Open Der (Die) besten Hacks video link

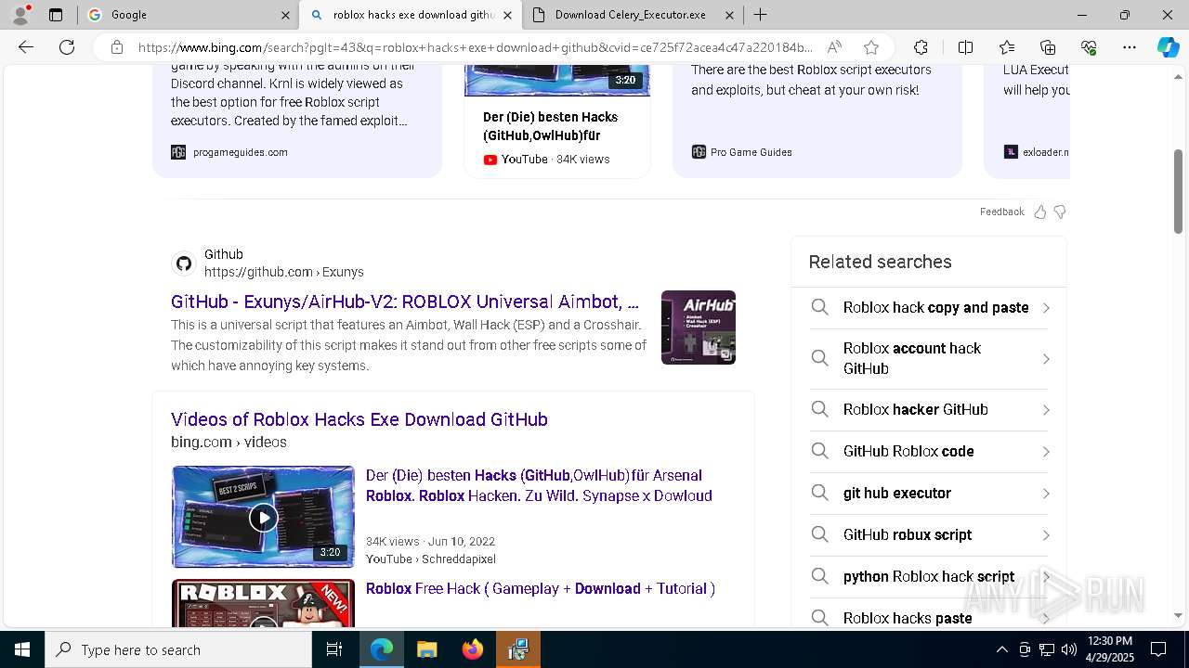click(539, 485)
